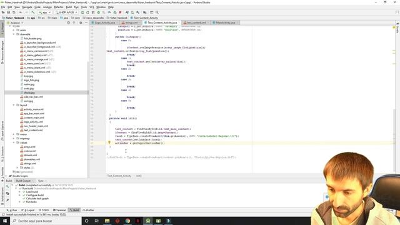The height and width of the screenshot is (225, 400).
Task: Click the Search Everywhere magnifier icon
Action: point(157,12)
